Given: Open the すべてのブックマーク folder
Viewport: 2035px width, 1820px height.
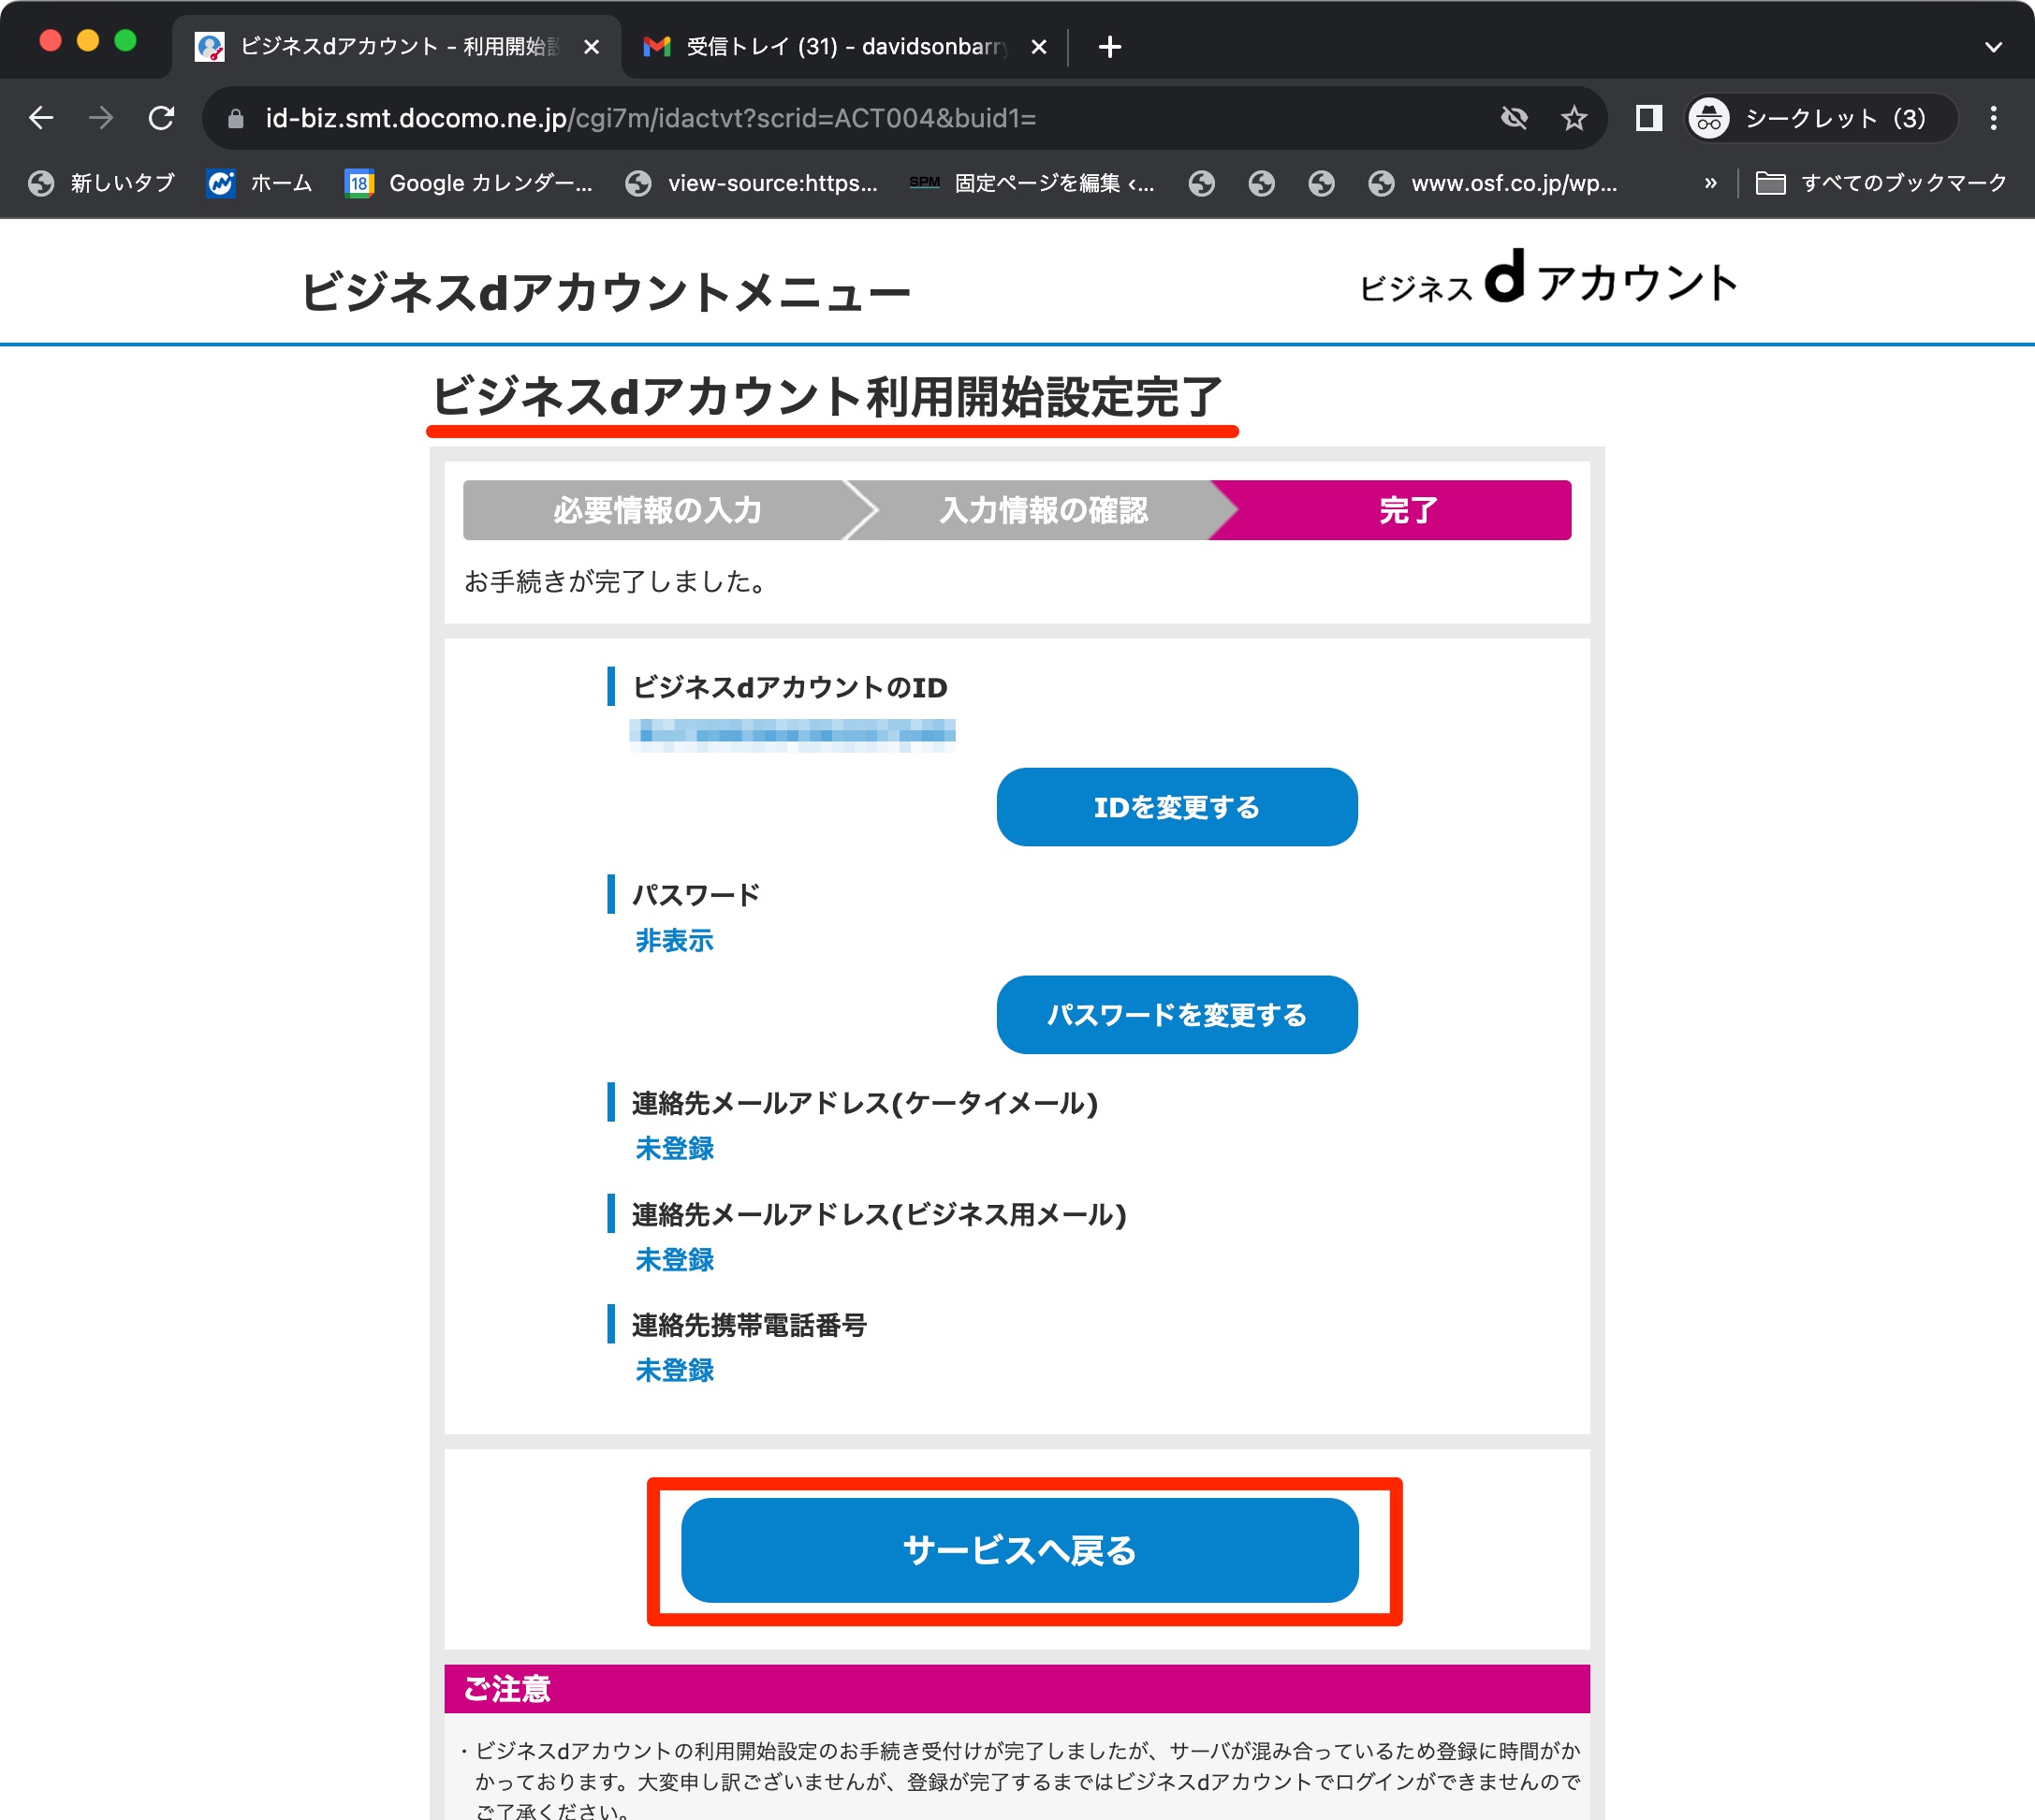Looking at the screenshot, I should pos(1881,183).
